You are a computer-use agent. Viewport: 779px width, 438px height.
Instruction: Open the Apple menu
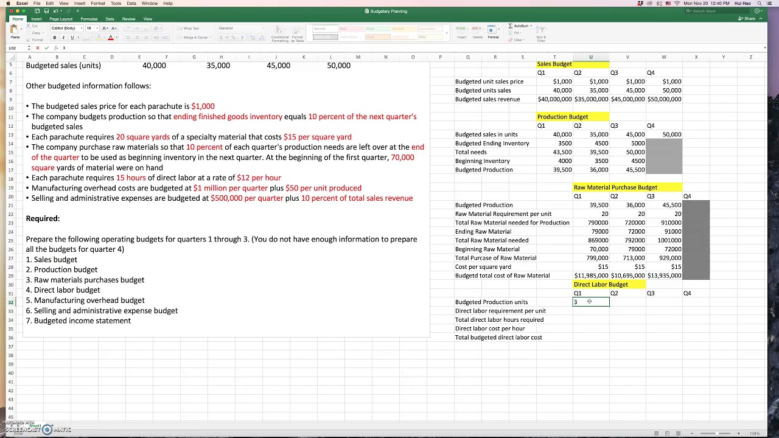click(x=9, y=3)
